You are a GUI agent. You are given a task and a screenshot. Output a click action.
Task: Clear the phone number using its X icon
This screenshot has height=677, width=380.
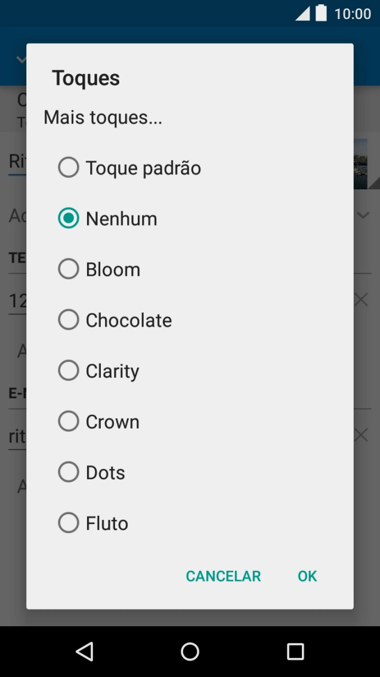coord(361,299)
